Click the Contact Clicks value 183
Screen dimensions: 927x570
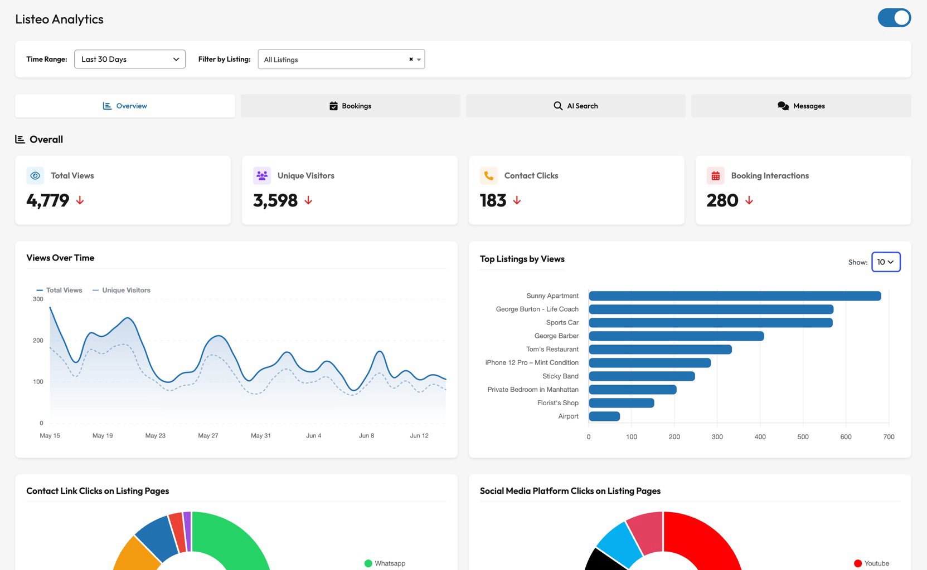(493, 200)
